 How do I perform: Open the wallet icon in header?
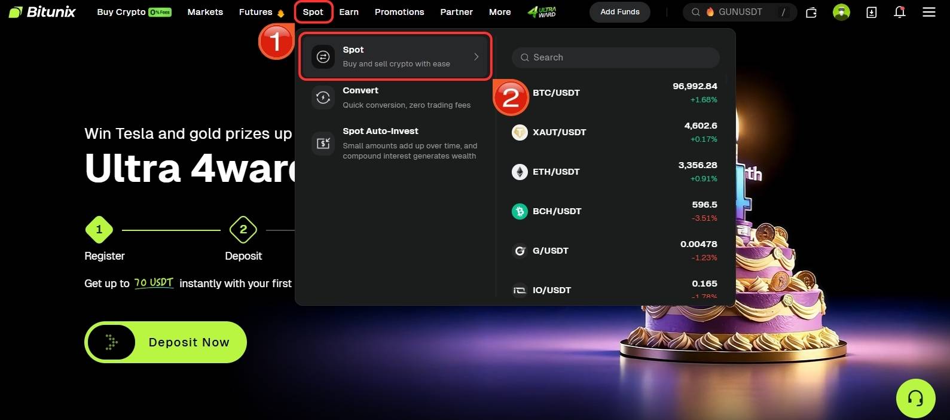tap(811, 13)
